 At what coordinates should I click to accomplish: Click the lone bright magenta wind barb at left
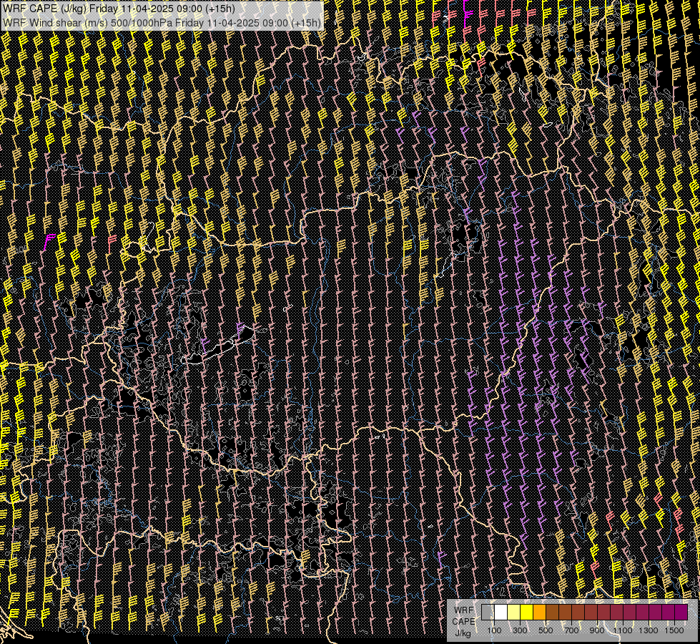[48, 242]
